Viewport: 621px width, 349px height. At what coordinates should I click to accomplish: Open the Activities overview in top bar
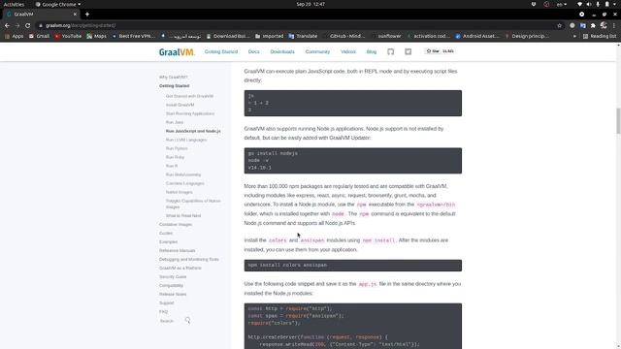tap(14, 4)
